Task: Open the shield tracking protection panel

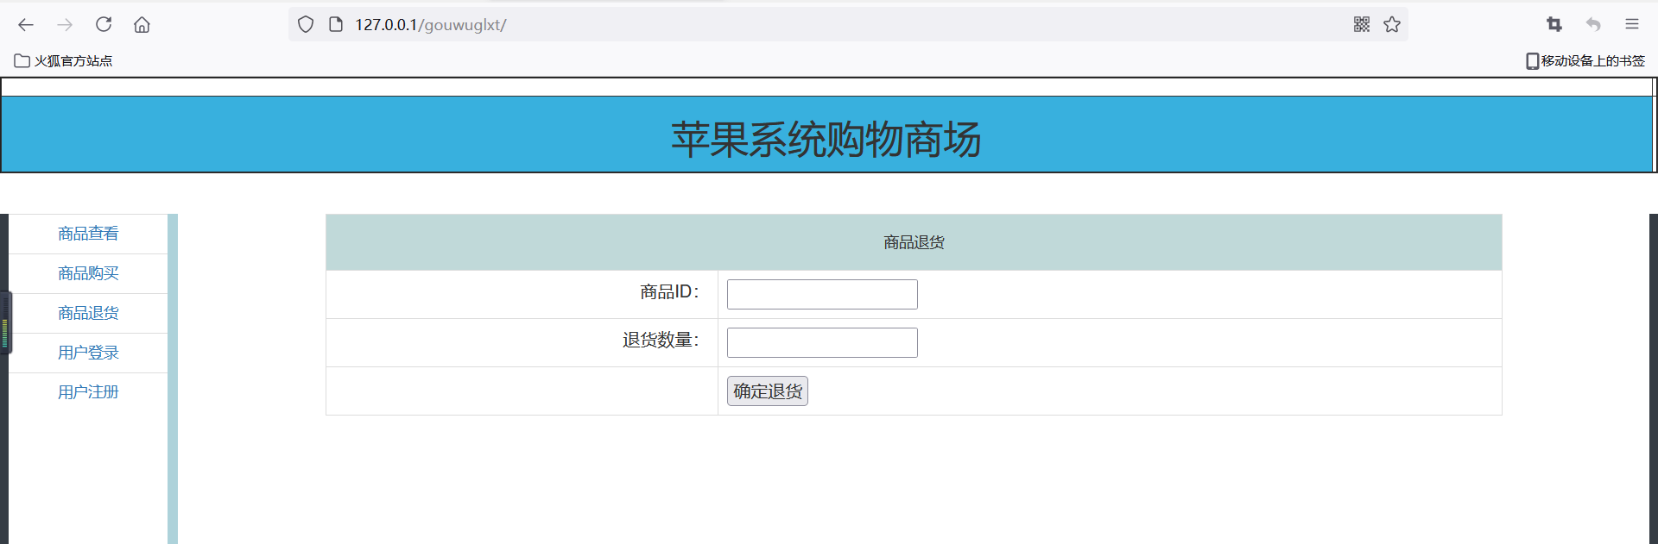Action: 306,25
